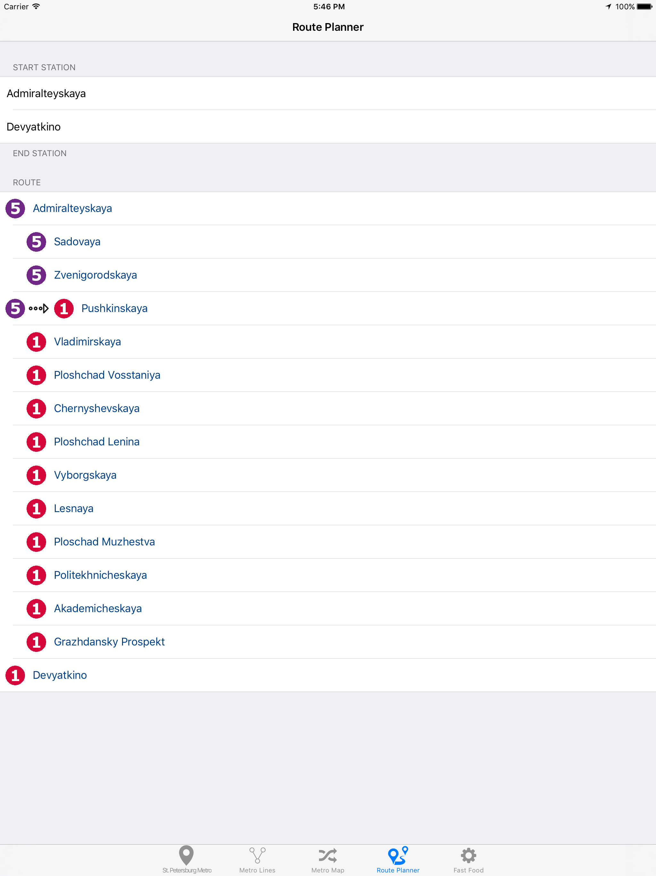
Task: Open Zvenigorodskaya station in the route
Action: [x=328, y=275]
